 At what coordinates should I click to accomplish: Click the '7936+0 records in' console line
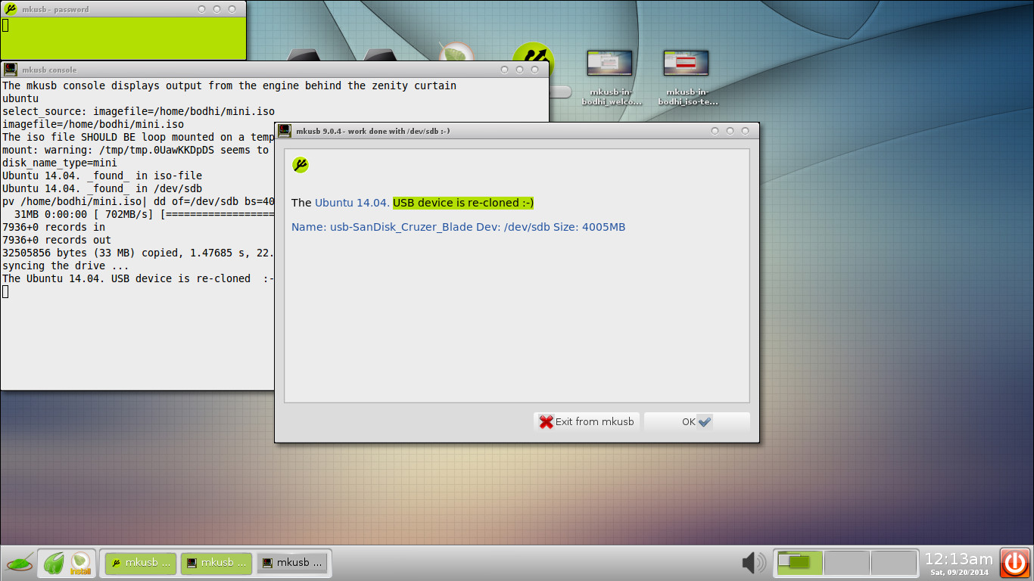(x=54, y=227)
